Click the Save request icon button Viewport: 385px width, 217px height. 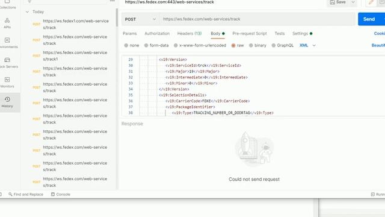pos(338,2)
